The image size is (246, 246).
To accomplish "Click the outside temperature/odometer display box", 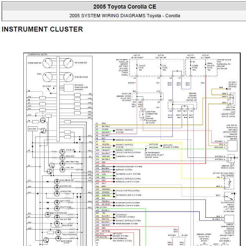I will coord(69,88).
